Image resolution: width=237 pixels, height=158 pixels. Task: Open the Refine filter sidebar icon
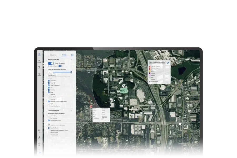tap(39, 68)
